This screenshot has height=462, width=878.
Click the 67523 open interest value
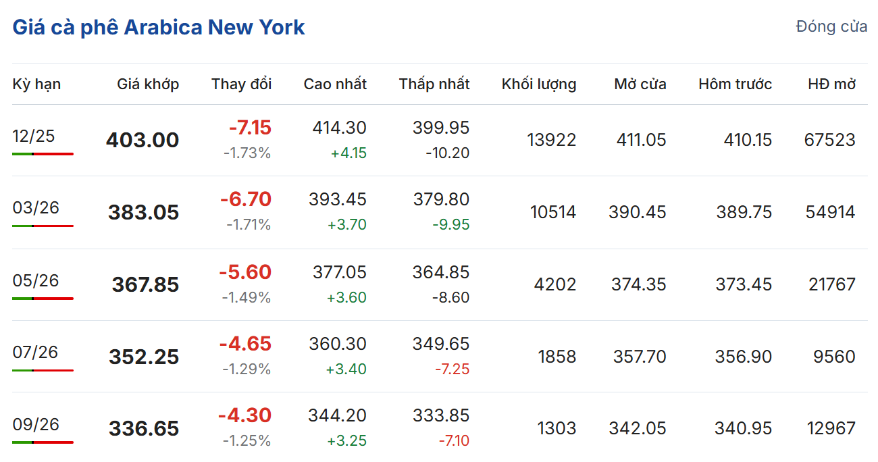(x=829, y=140)
